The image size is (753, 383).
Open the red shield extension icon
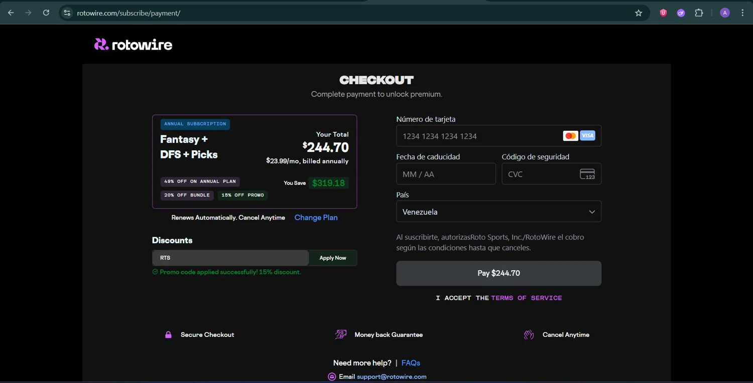pyautogui.click(x=663, y=13)
